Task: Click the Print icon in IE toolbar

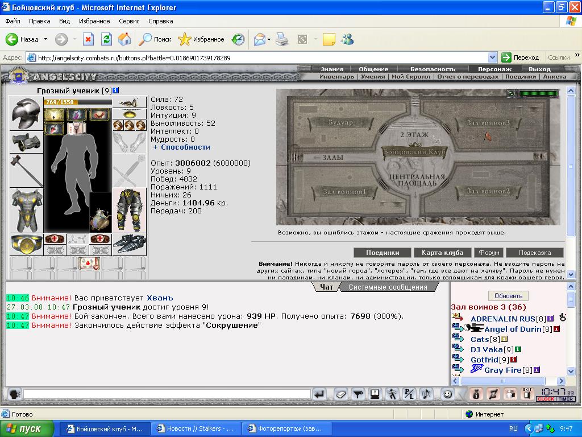Action: (x=282, y=39)
